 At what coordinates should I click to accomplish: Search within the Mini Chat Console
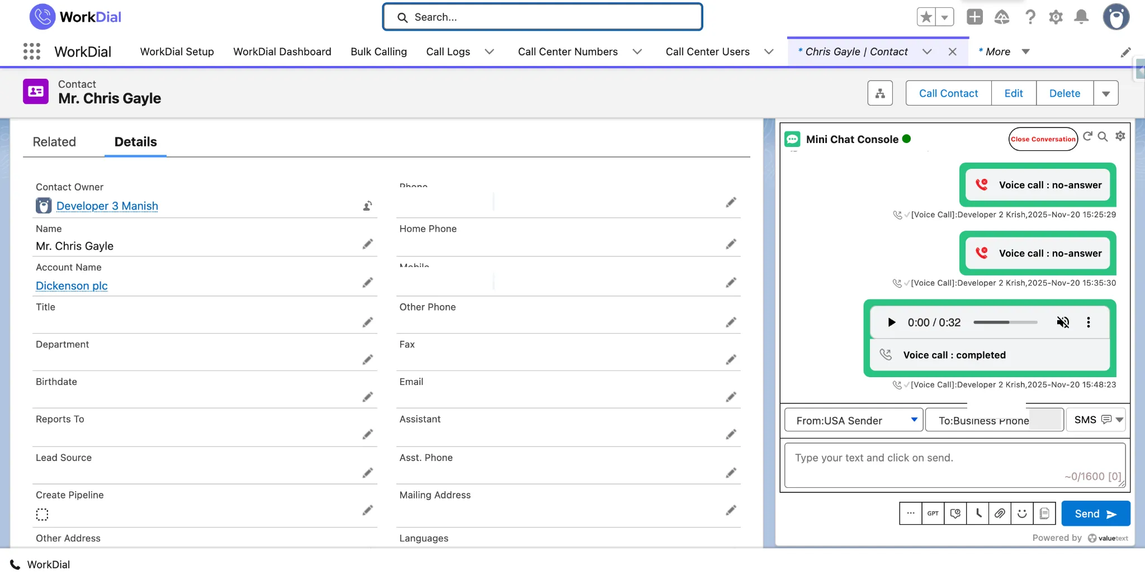[x=1103, y=136]
